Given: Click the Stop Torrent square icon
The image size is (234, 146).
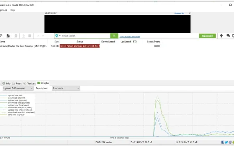Looking at the screenshot, I should [30, 36].
